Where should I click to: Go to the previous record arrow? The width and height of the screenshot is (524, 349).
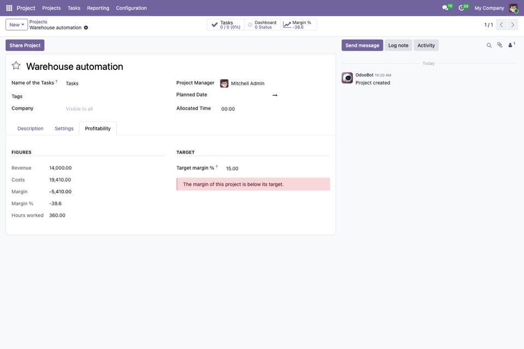(501, 25)
